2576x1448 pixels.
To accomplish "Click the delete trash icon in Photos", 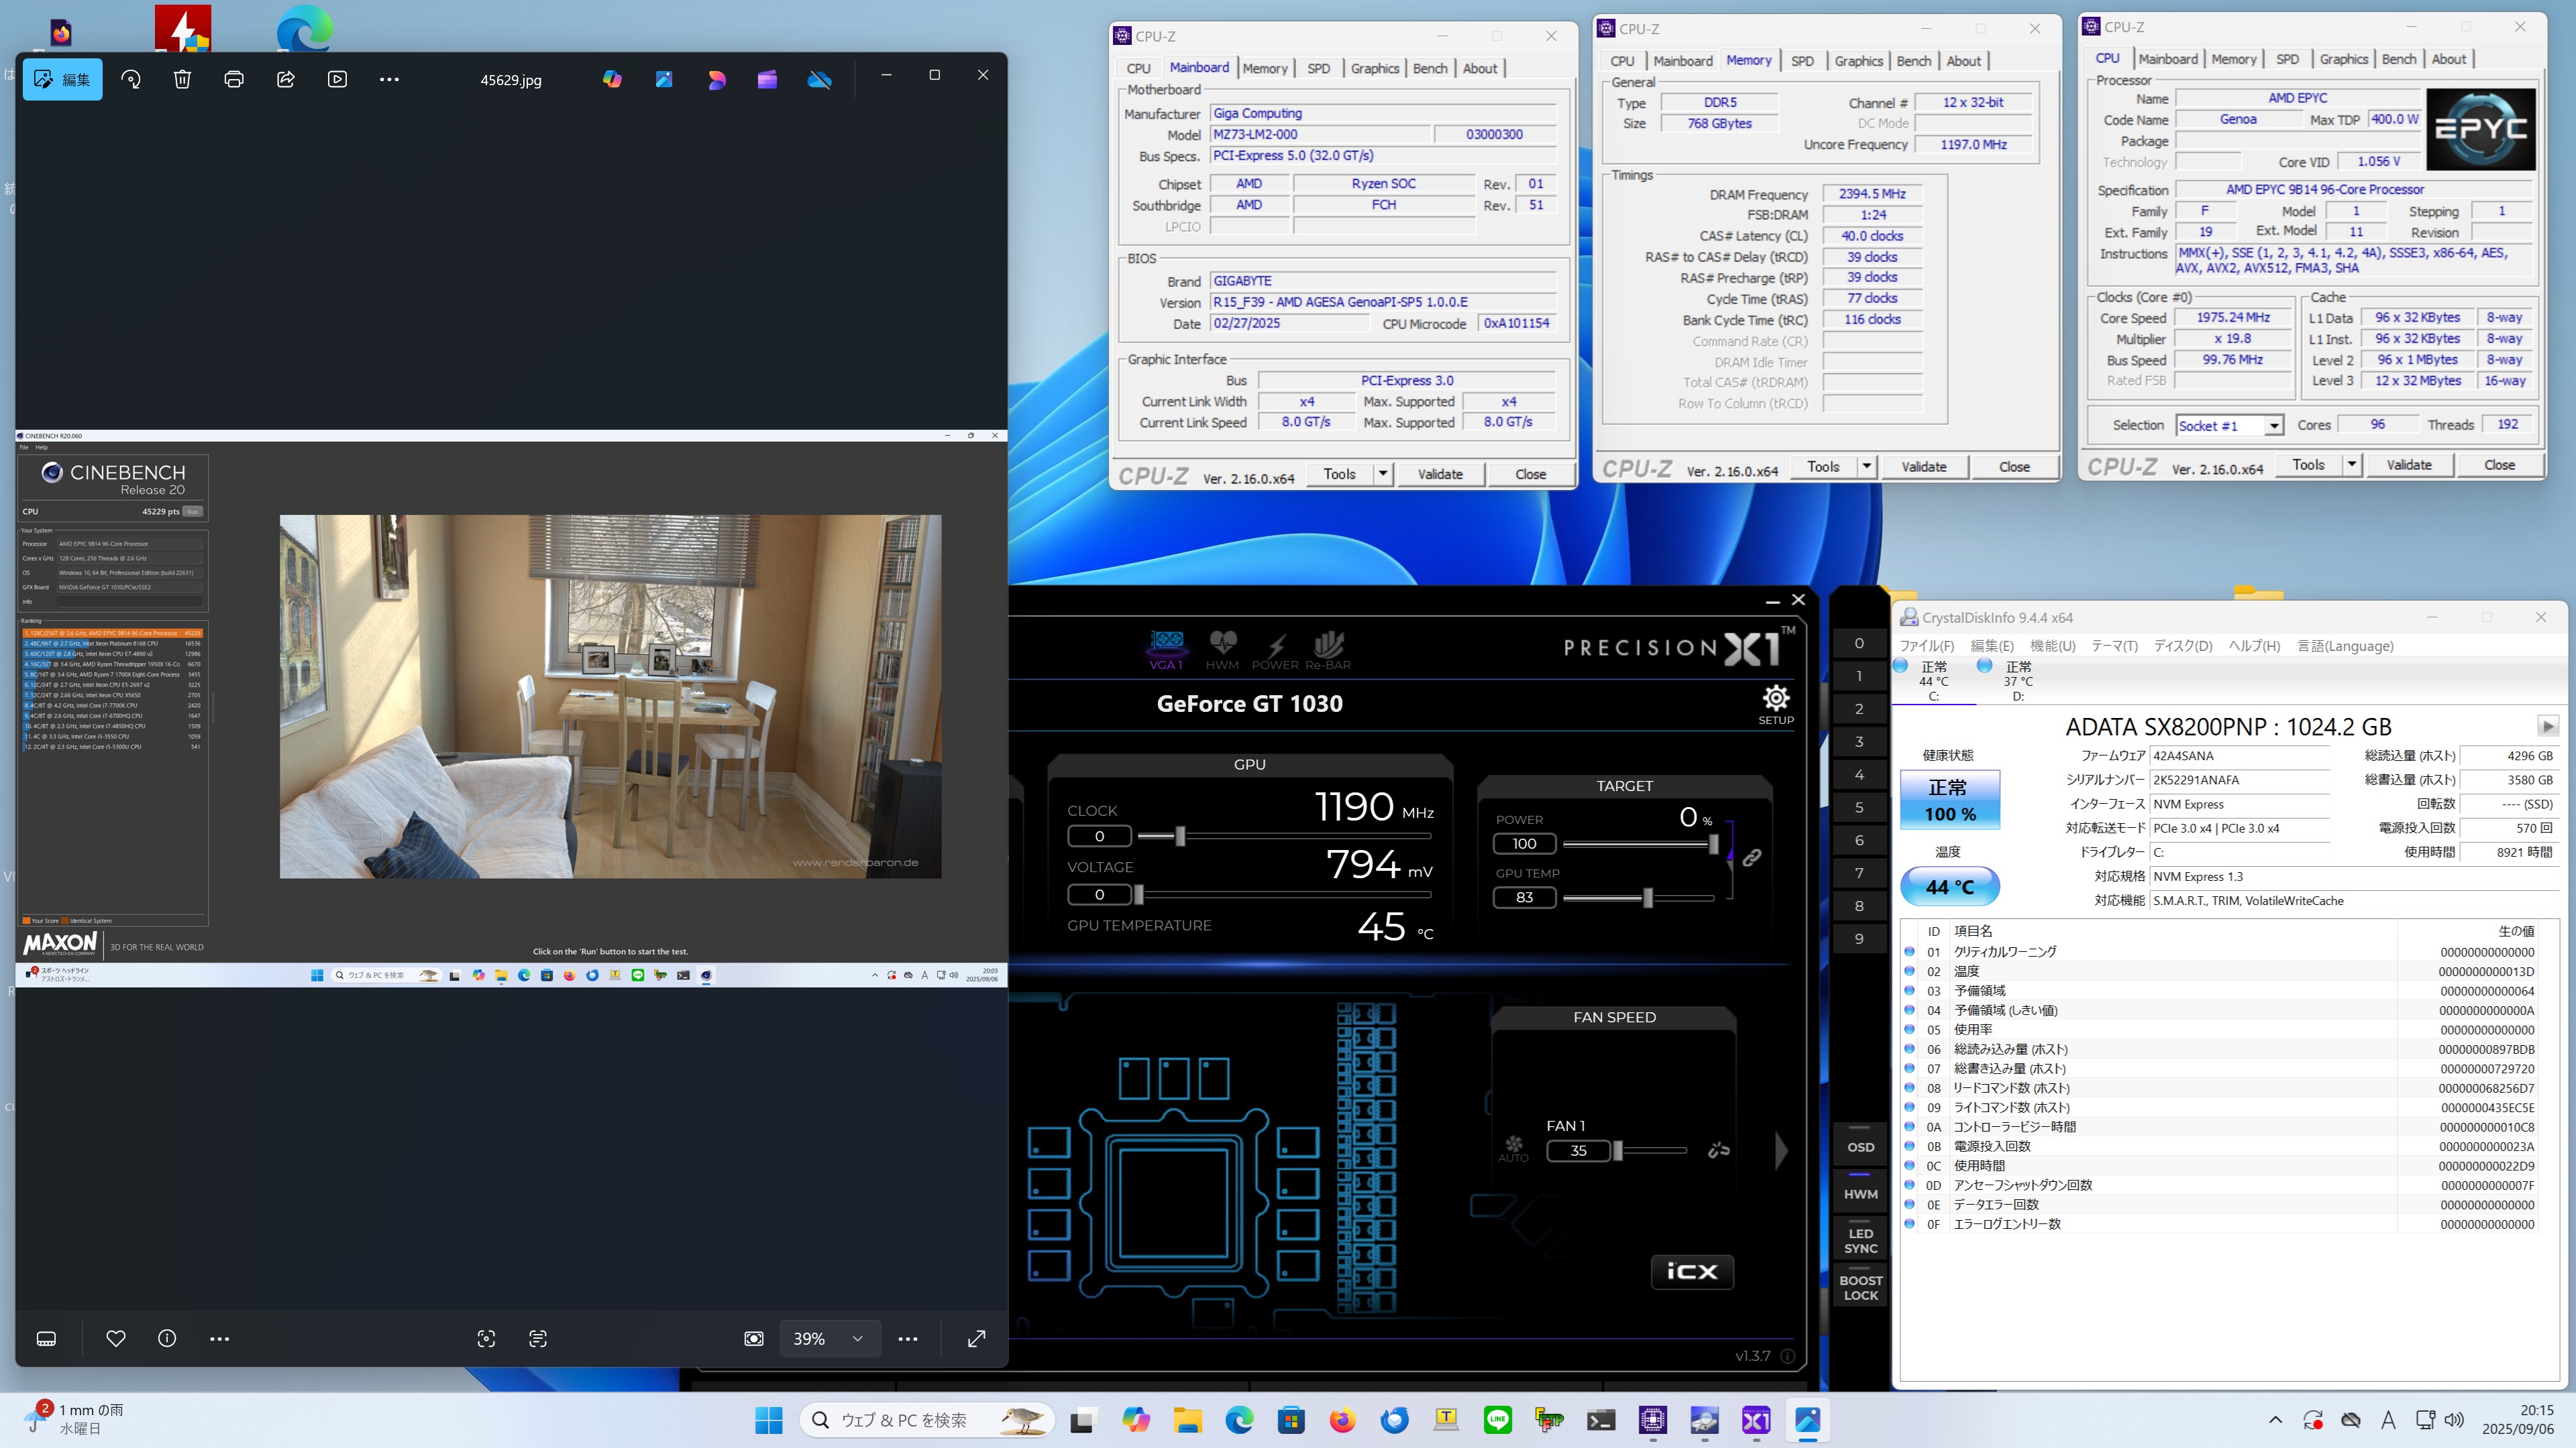I will 182,79.
